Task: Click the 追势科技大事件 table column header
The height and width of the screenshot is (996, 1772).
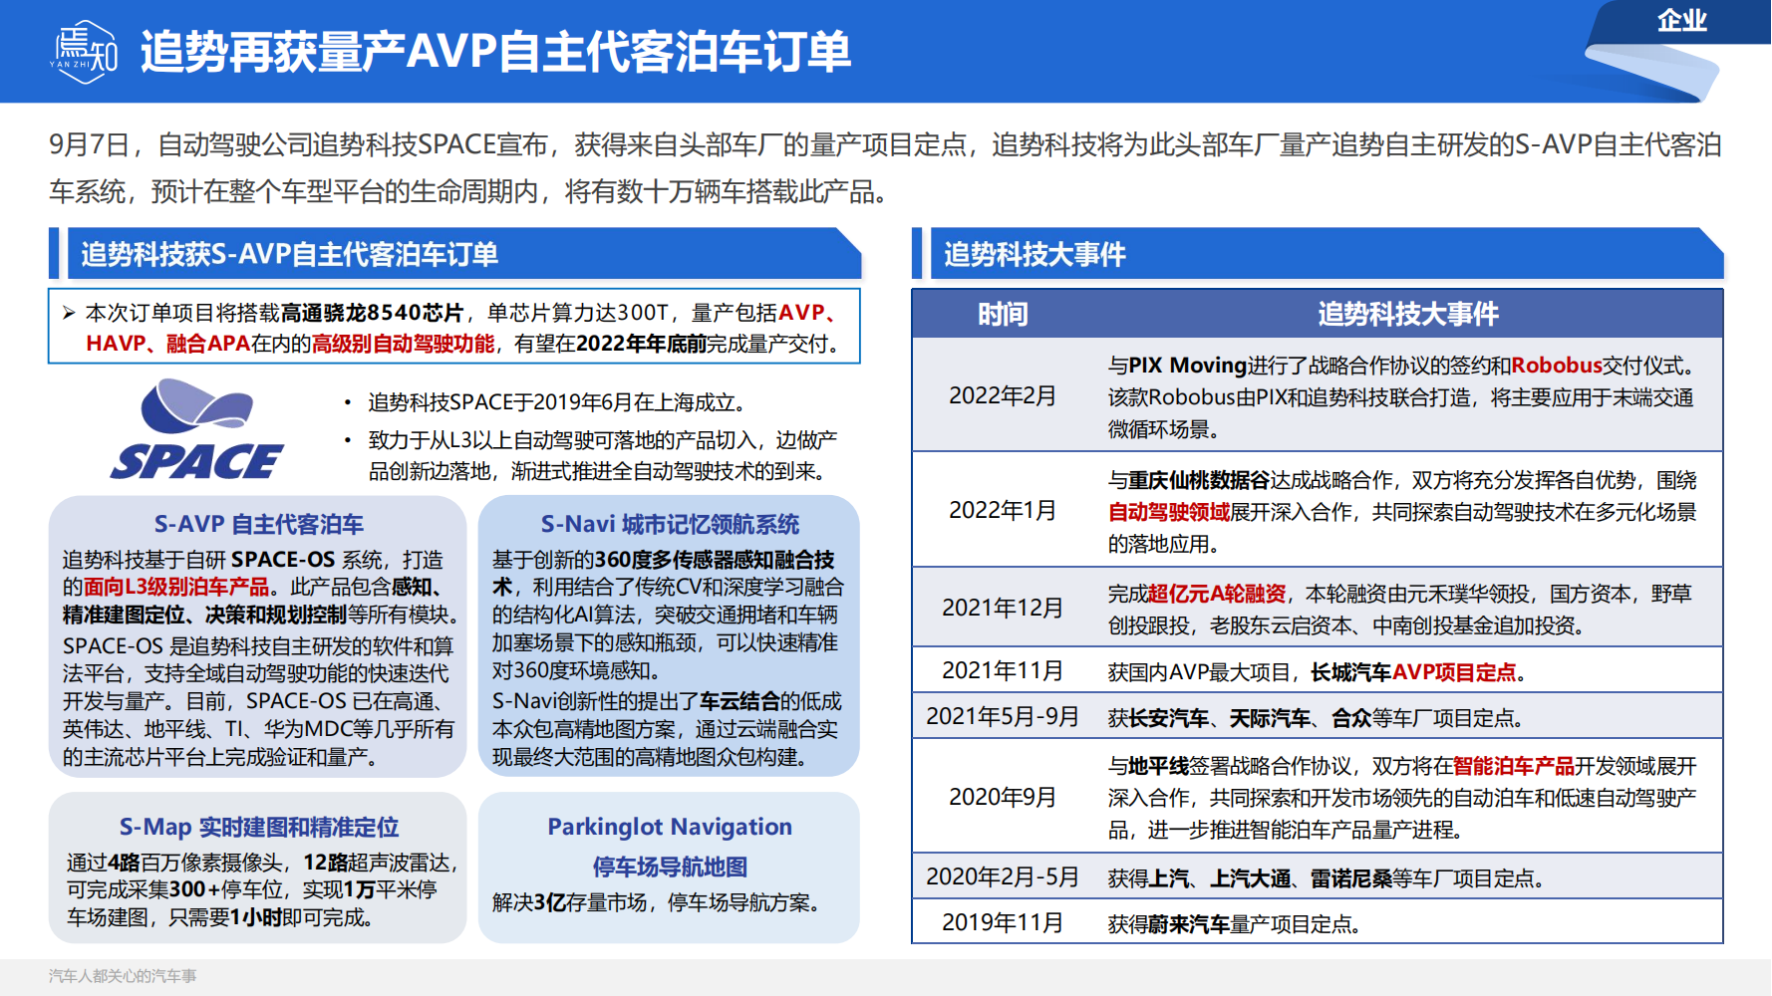Action: [x=1408, y=315]
